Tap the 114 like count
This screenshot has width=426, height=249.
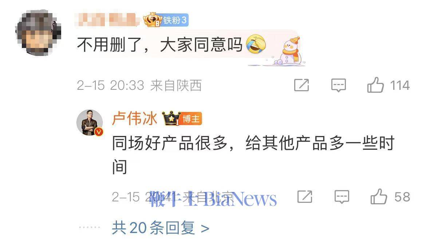pyautogui.click(x=400, y=85)
